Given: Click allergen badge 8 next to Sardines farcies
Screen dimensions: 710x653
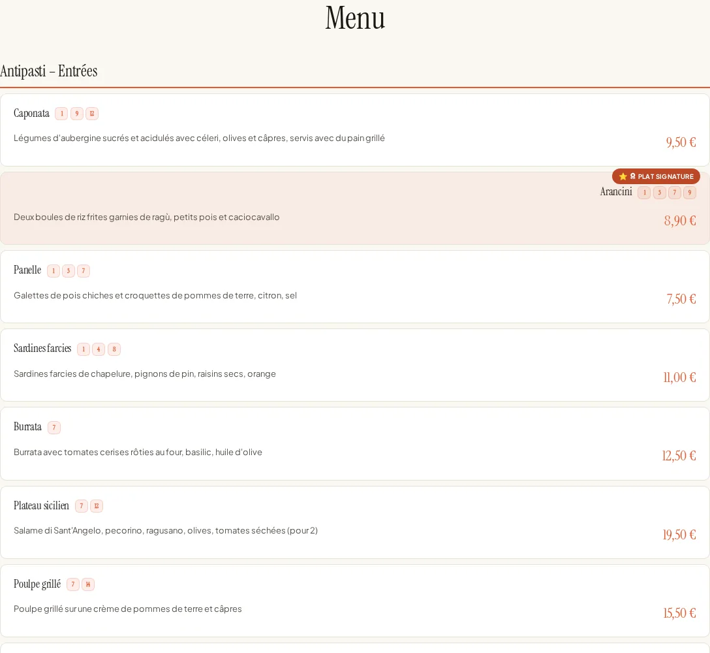Looking at the screenshot, I should coord(114,349).
